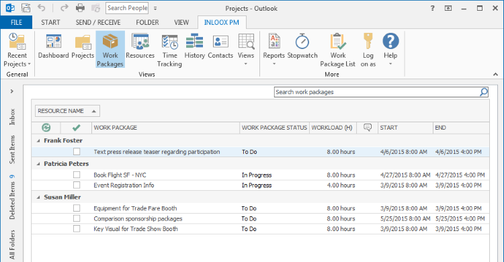The width and height of the screenshot is (504, 262).
Task: Sort by END column header
Action: pos(461,128)
